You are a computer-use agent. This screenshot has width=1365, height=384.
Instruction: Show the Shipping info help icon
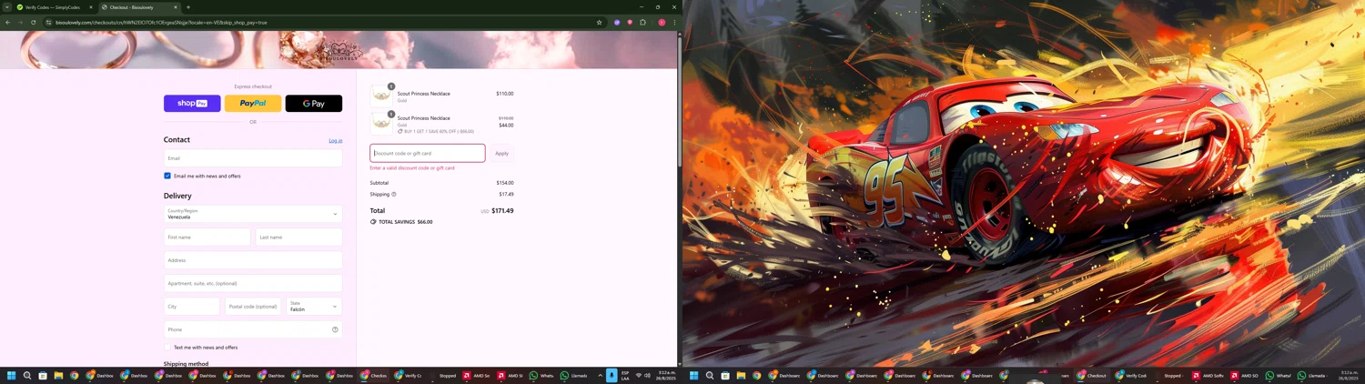tap(394, 194)
